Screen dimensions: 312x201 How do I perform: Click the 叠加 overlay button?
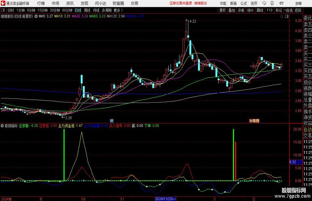click(232, 10)
